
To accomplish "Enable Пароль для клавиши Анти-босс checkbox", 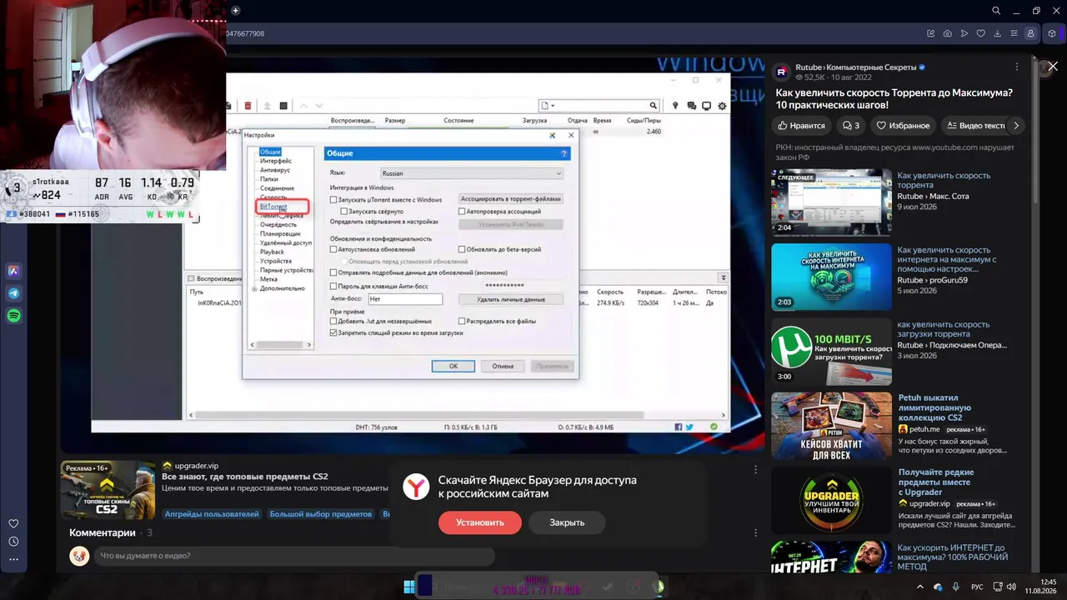I will coord(333,287).
